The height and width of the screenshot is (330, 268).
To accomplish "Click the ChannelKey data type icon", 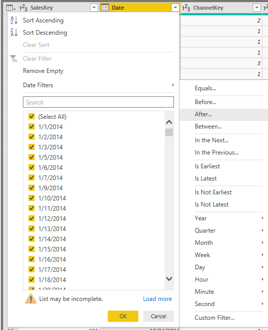I will point(186,8).
